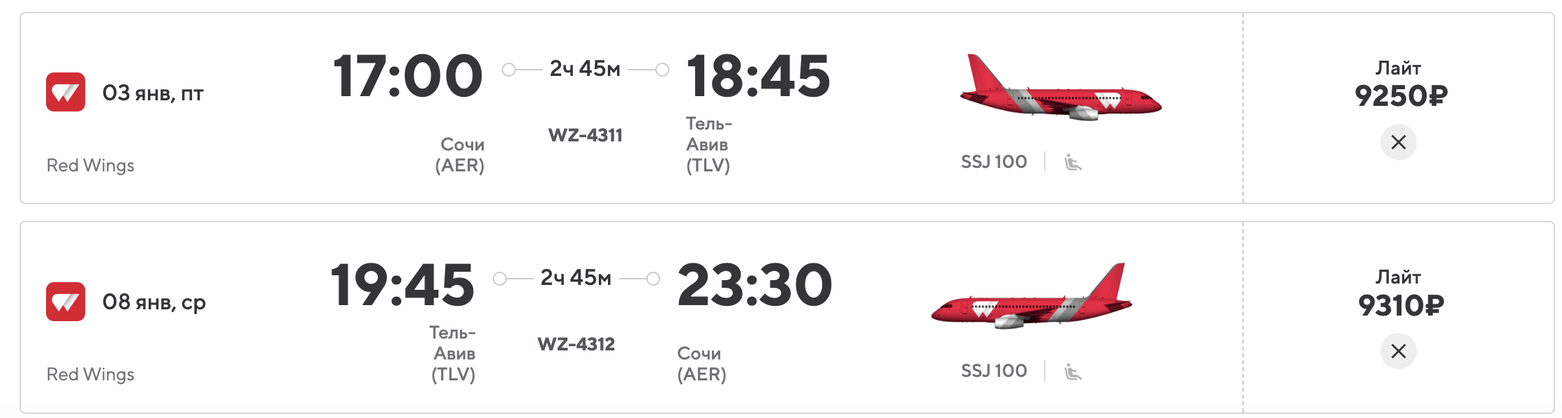This screenshot has width=1562, height=418.
Task: Click Red Wings logo on 08 янв flight
Action: click(x=66, y=302)
